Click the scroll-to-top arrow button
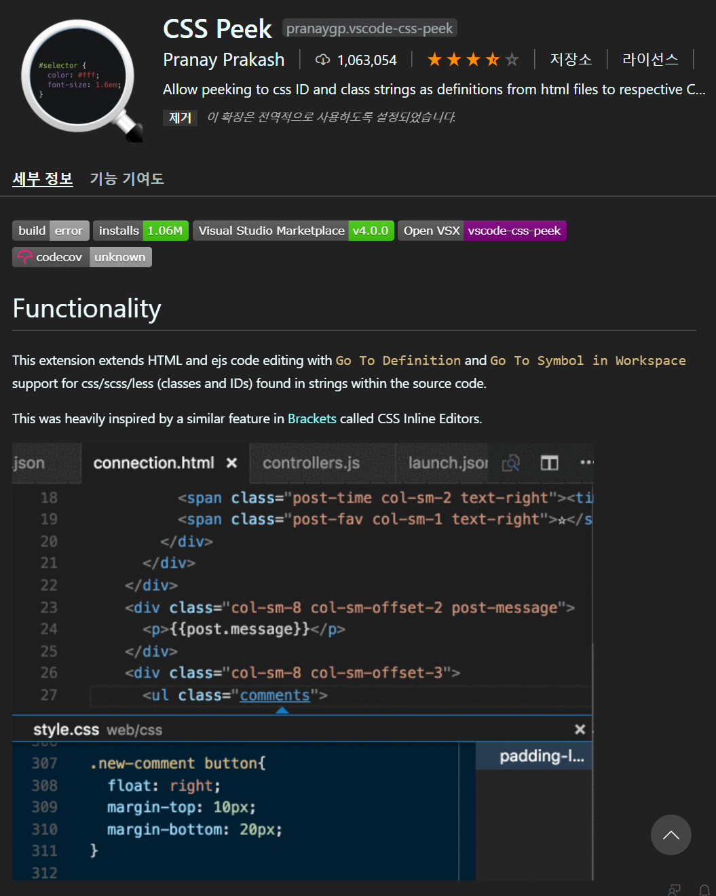 coord(671,835)
